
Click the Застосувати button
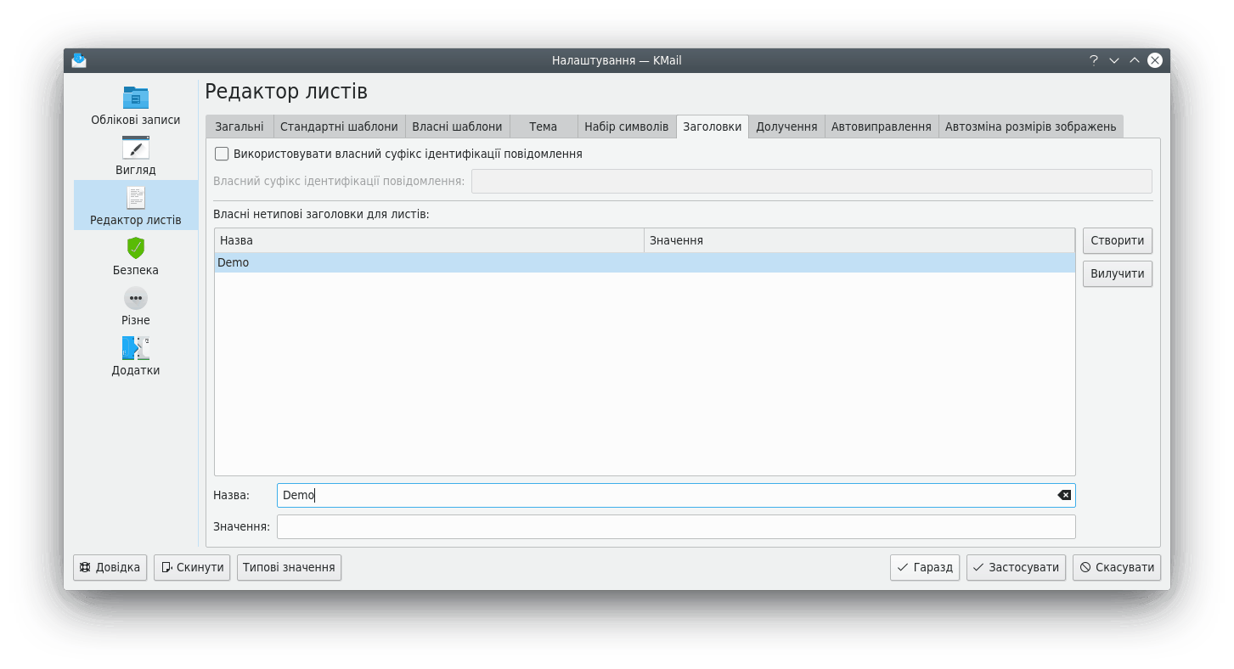[x=1015, y=567]
